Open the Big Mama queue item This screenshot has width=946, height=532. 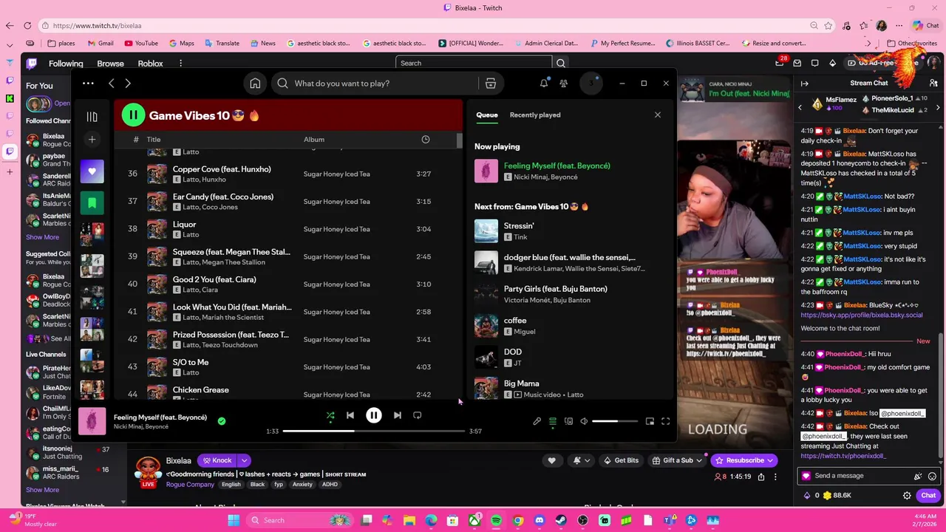coord(569,388)
